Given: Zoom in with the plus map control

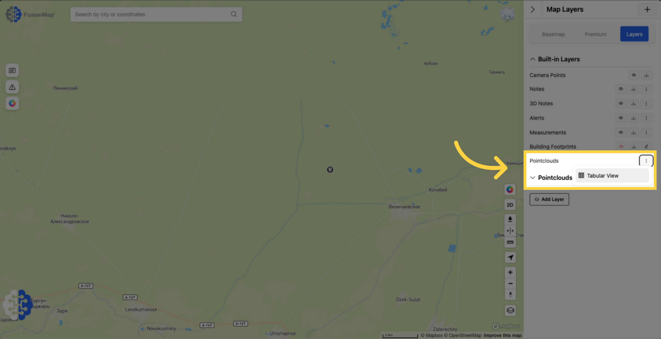Looking at the screenshot, I should (510, 272).
